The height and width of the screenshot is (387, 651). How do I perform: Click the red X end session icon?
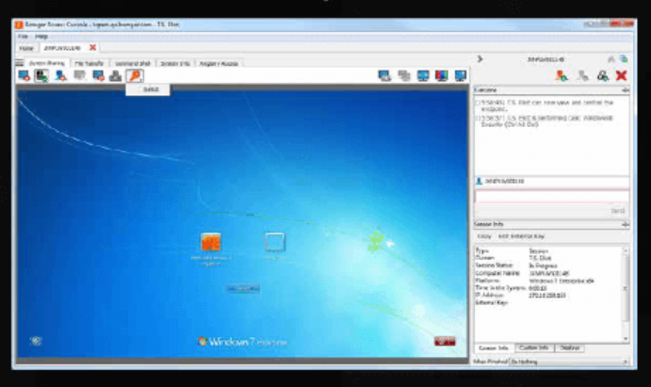pos(621,75)
